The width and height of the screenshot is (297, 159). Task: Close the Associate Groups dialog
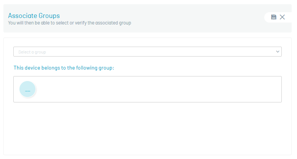(x=283, y=17)
